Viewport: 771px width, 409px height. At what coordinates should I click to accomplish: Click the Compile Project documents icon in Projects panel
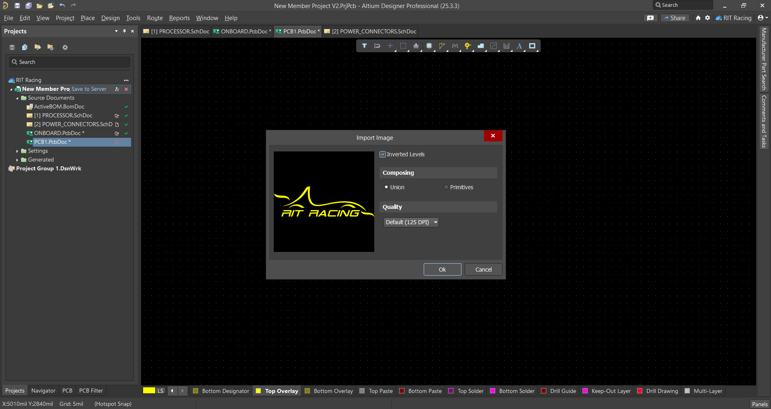click(x=25, y=47)
